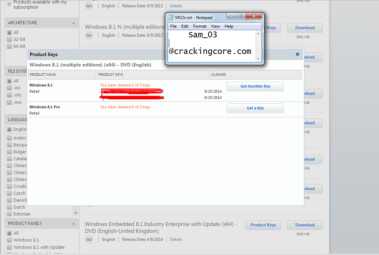Click the ISO badge under Windows Embedded 8.1 Industry Enterprise
379x255 pixels.
coord(89,239)
